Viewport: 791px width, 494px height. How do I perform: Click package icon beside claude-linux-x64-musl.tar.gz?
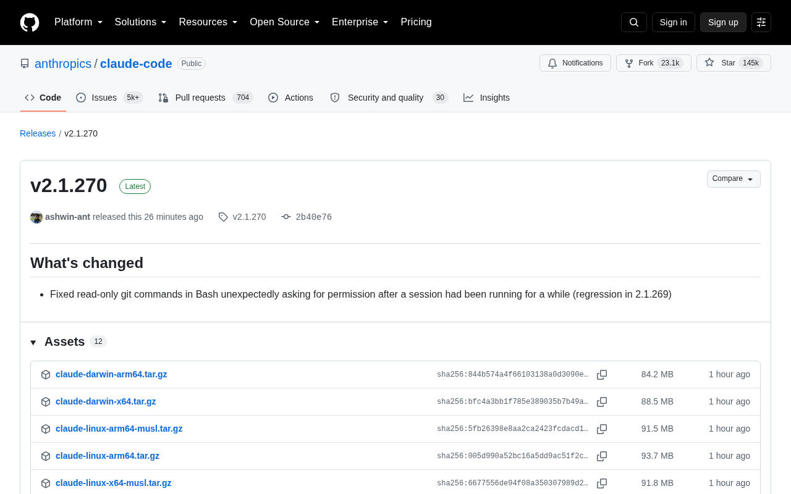coord(46,484)
